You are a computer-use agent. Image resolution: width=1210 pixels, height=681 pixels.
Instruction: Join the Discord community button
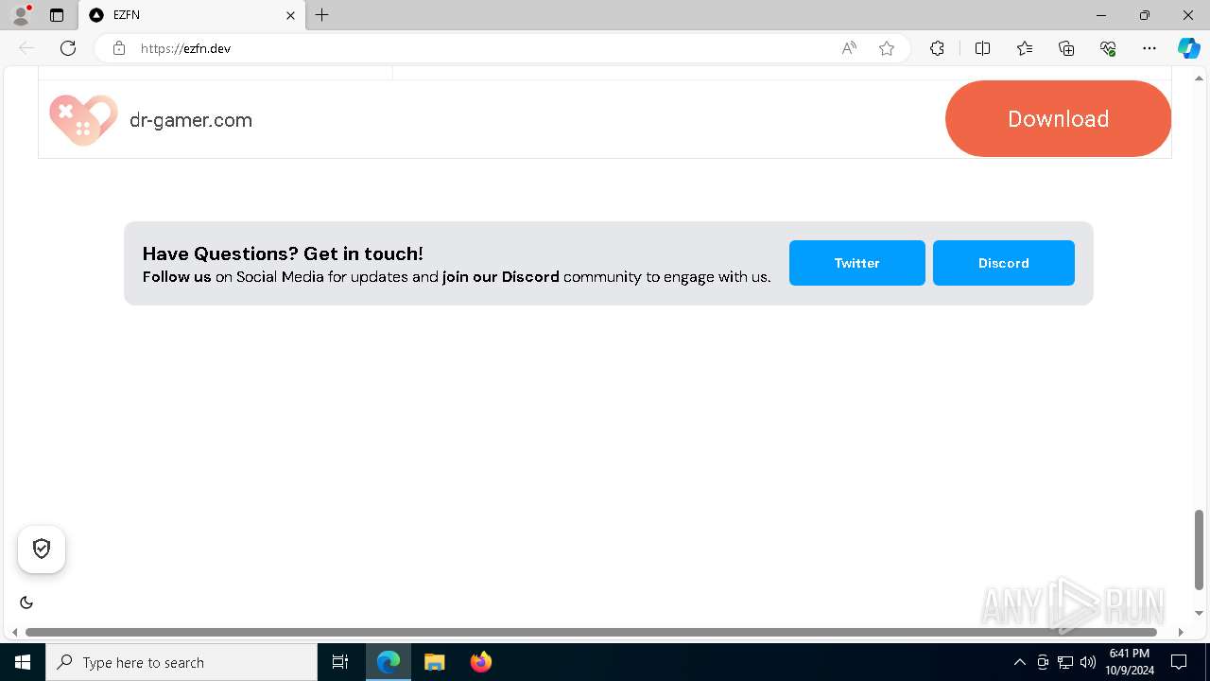[1003, 263]
